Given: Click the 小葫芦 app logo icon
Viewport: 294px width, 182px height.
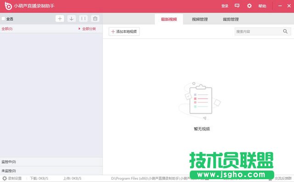Looking at the screenshot, I should (x=8, y=6).
